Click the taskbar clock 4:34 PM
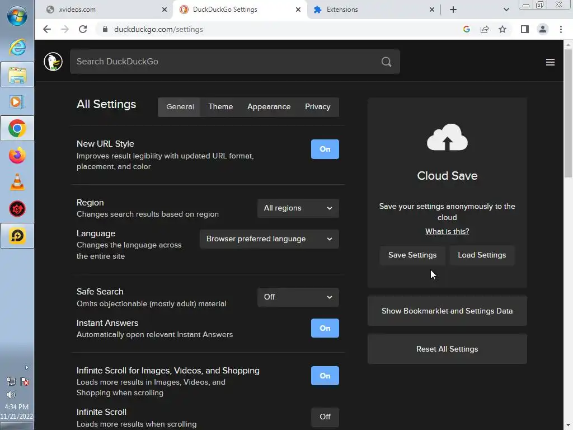The image size is (573, 430). click(16, 406)
